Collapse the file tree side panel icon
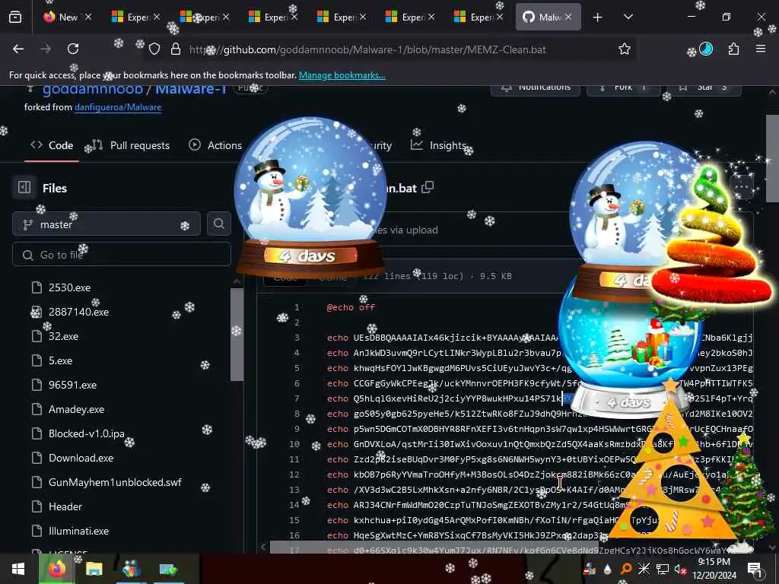This screenshot has height=584, width=779. pyautogui.click(x=24, y=188)
